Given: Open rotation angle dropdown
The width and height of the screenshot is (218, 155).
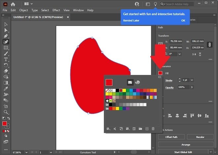Looking at the screenshot, I should coord(180,54).
